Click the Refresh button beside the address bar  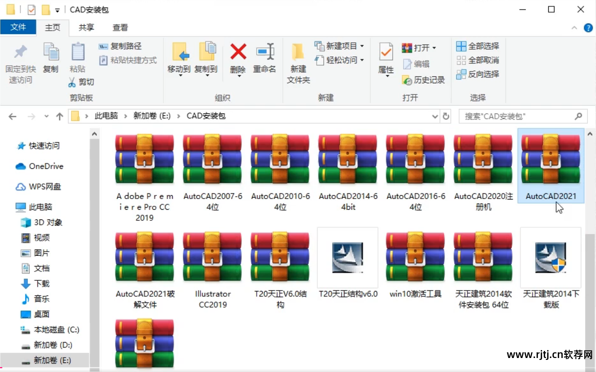click(446, 116)
